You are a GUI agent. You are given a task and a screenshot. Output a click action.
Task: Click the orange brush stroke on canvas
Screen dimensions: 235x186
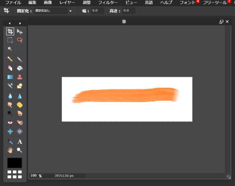[125, 95]
